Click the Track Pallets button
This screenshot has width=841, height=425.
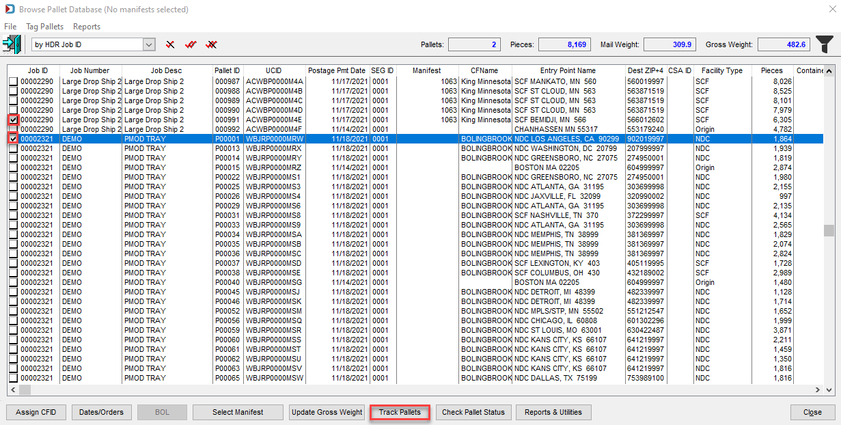[x=400, y=412]
